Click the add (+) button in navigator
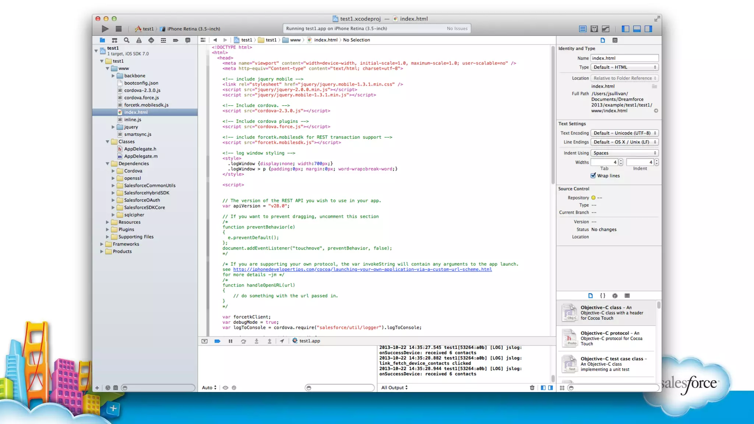The image size is (754, 424). coord(97,388)
